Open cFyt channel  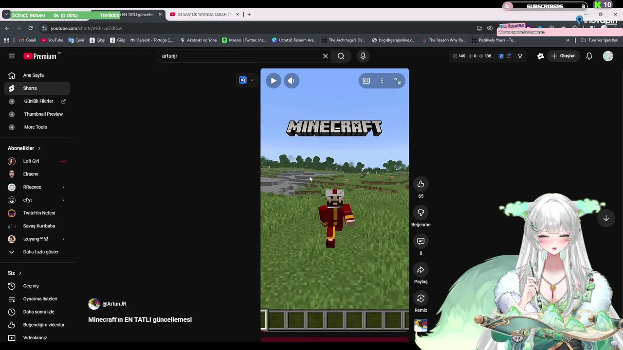[x=37, y=200]
